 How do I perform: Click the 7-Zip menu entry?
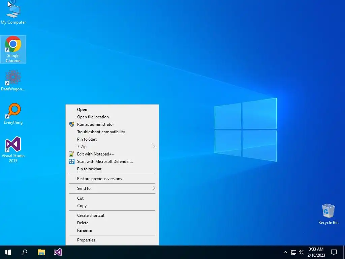coord(112,147)
